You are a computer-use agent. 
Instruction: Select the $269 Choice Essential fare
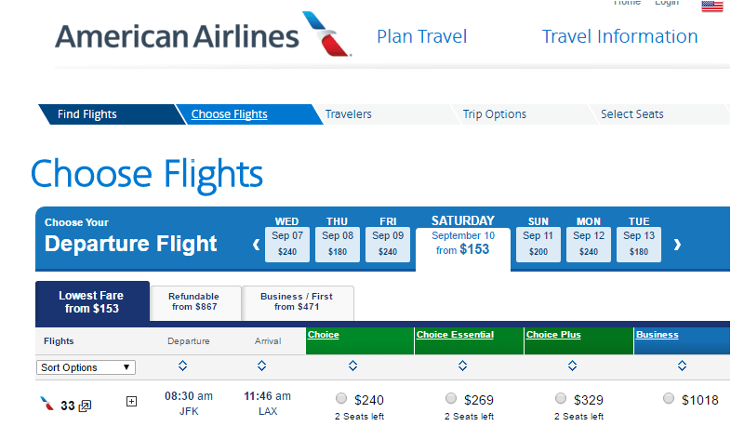point(451,398)
